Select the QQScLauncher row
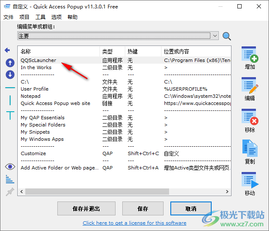This screenshot has width=269, height=231. click(125, 60)
